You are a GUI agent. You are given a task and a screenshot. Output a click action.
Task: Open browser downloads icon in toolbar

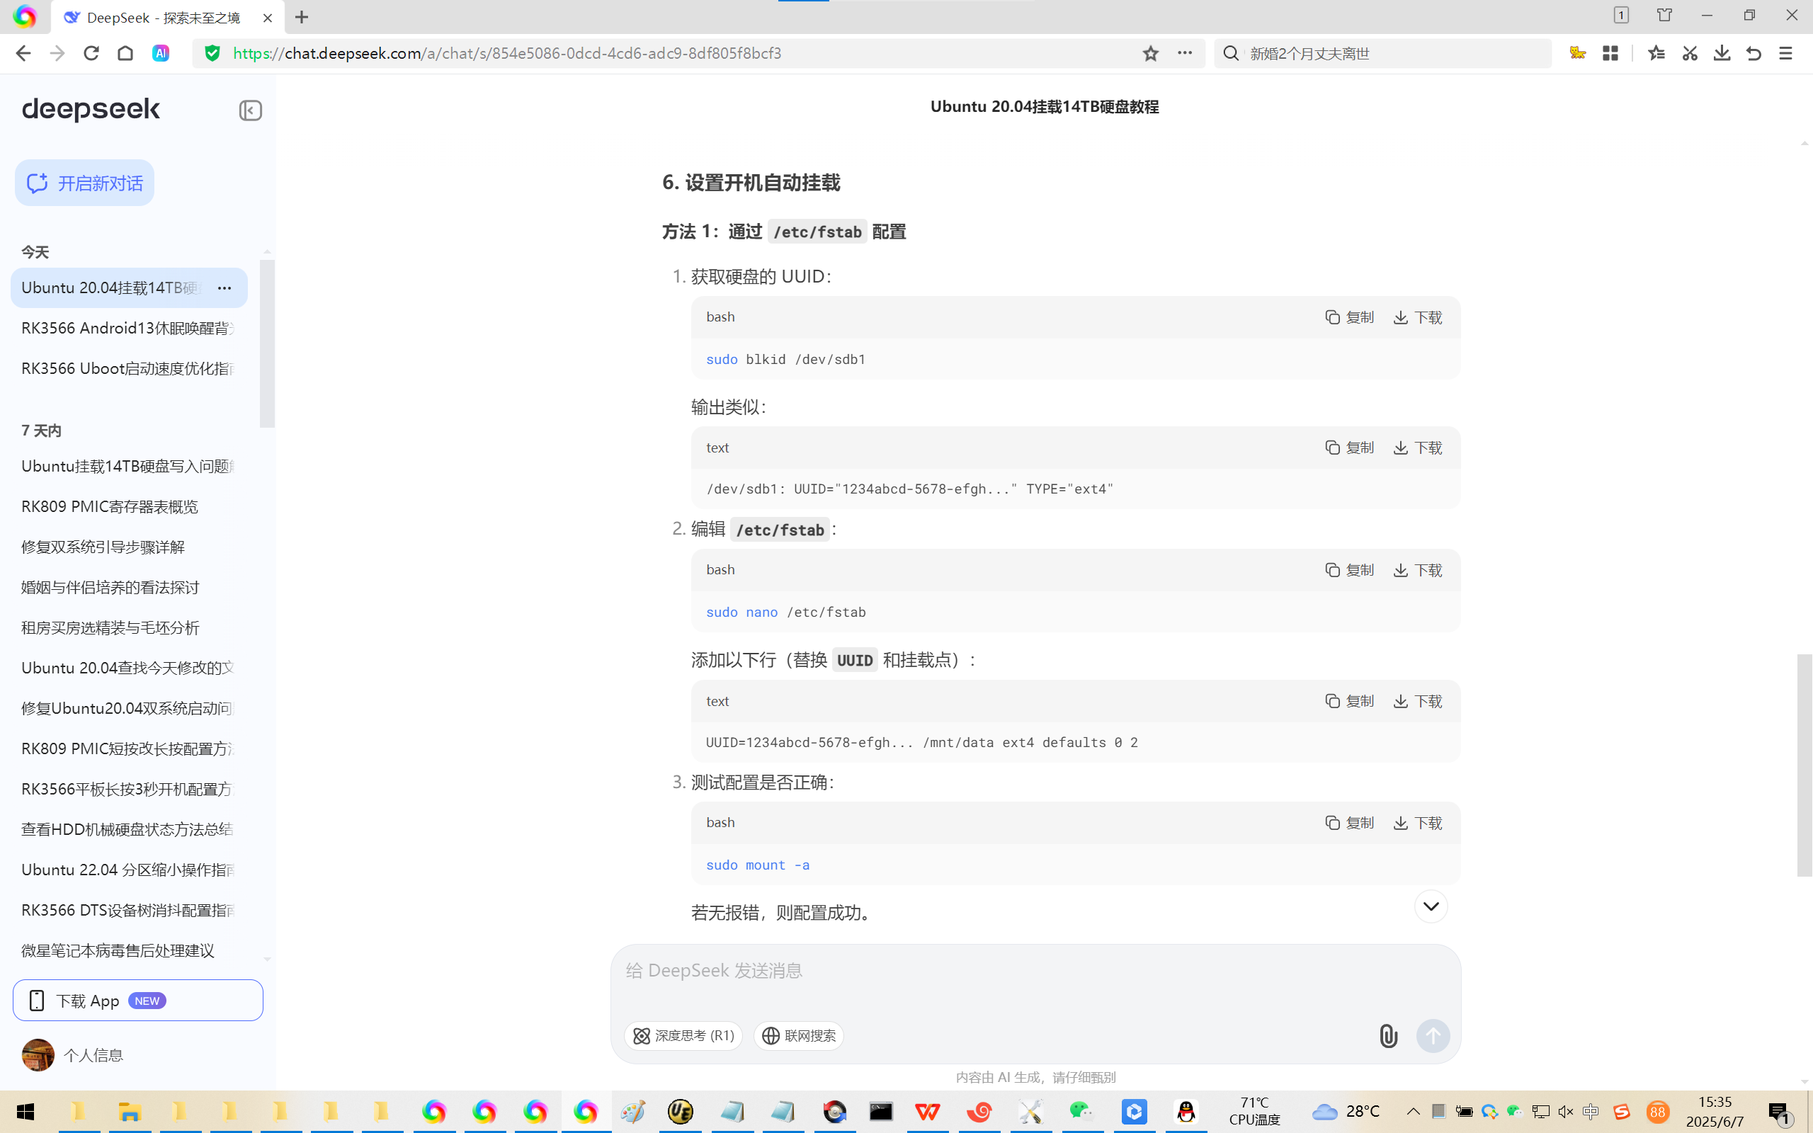click(1722, 53)
